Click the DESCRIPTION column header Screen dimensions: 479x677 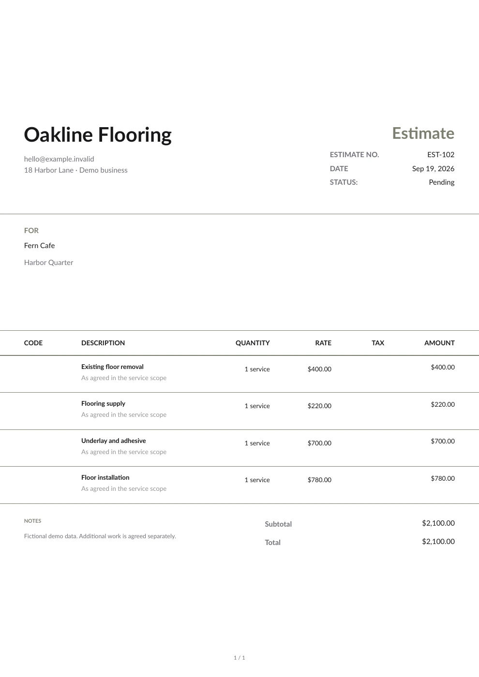pos(103,343)
